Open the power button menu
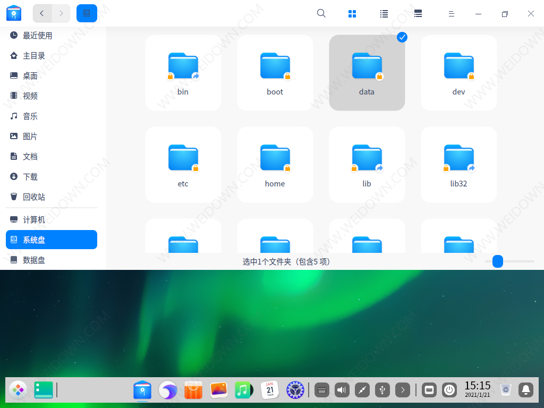Image resolution: width=544 pixels, height=408 pixels. click(x=449, y=390)
